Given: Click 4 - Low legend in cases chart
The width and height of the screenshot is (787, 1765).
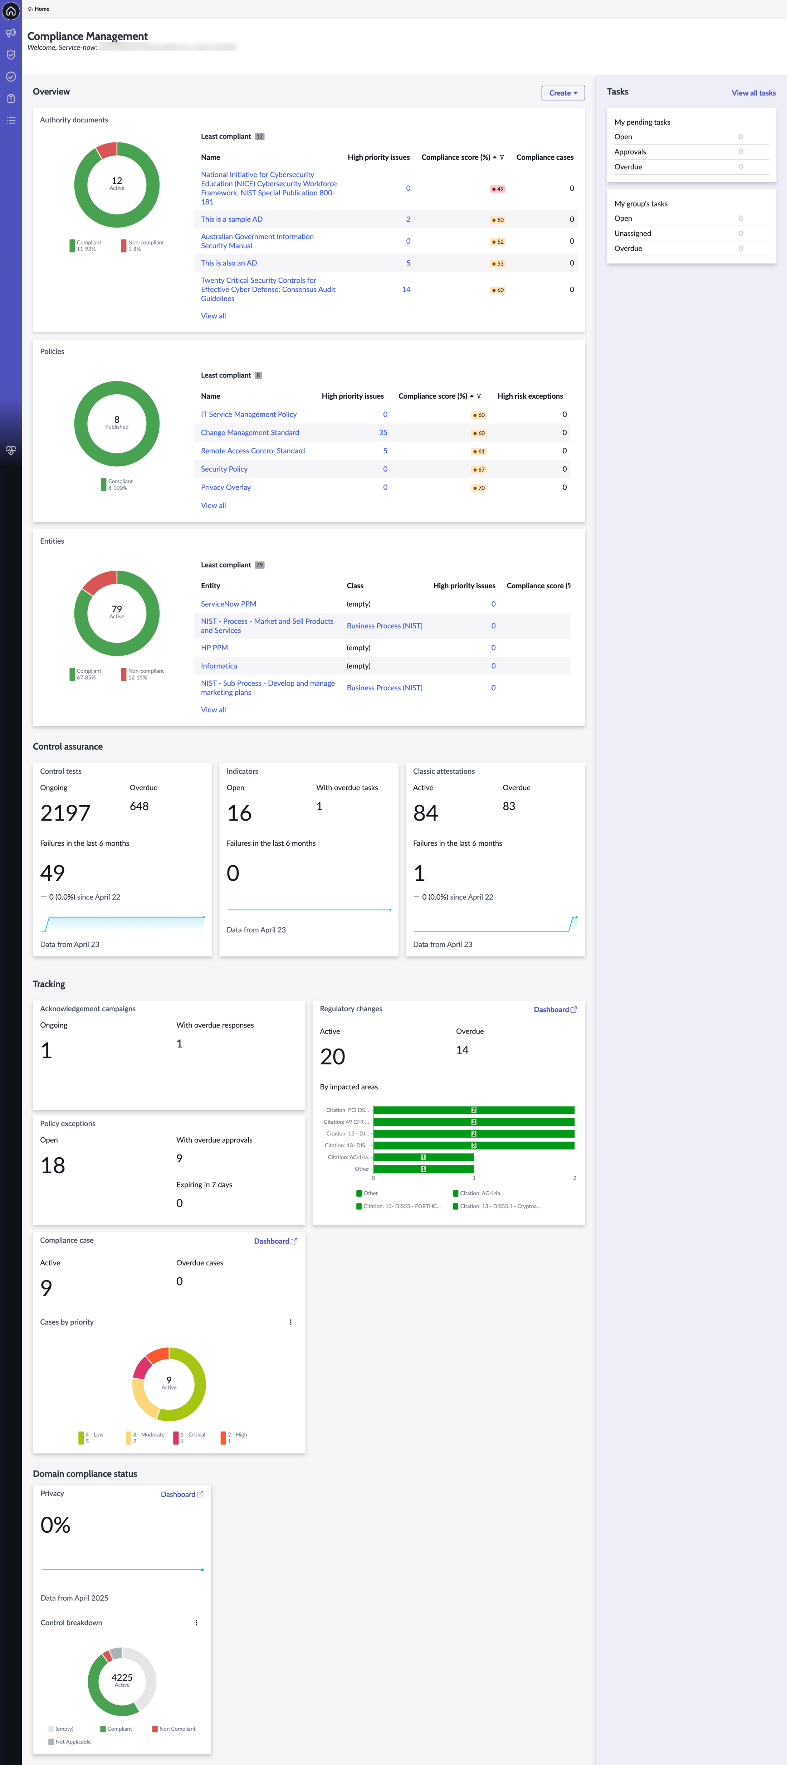Looking at the screenshot, I should pos(91,1438).
